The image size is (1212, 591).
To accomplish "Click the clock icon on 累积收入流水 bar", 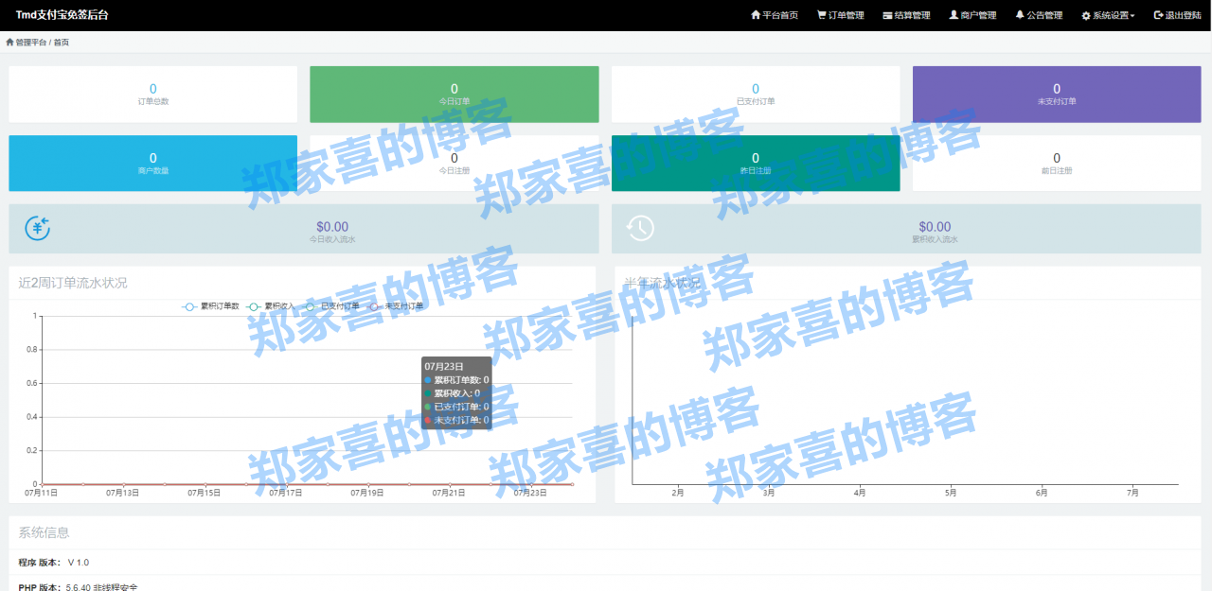I will (639, 228).
